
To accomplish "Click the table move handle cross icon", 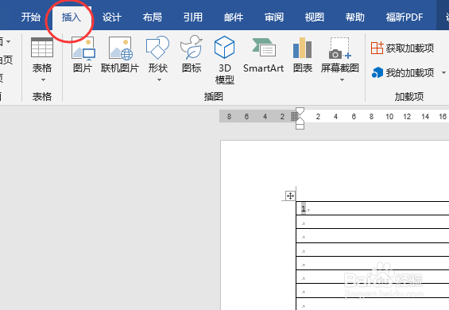I will tap(290, 196).
